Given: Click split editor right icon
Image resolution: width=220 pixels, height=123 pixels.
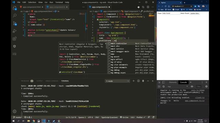Looking at the screenshot, I should 148,7.
